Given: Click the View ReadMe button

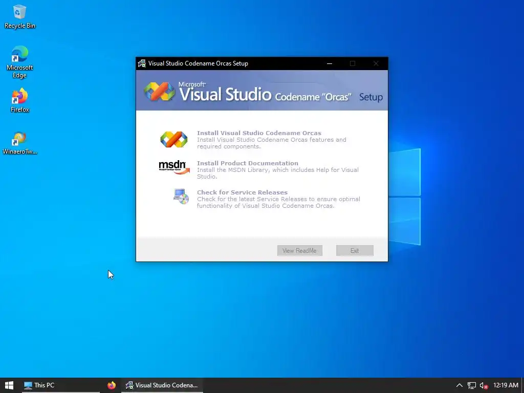Looking at the screenshot, I should pos(300,251).
